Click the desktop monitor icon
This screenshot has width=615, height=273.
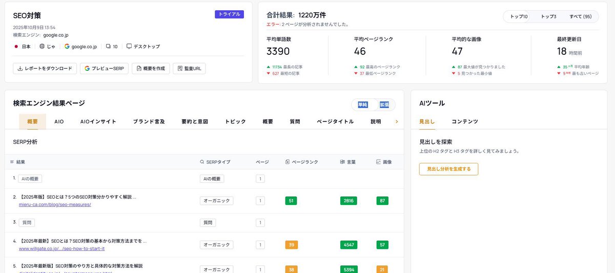pos(129,46)
